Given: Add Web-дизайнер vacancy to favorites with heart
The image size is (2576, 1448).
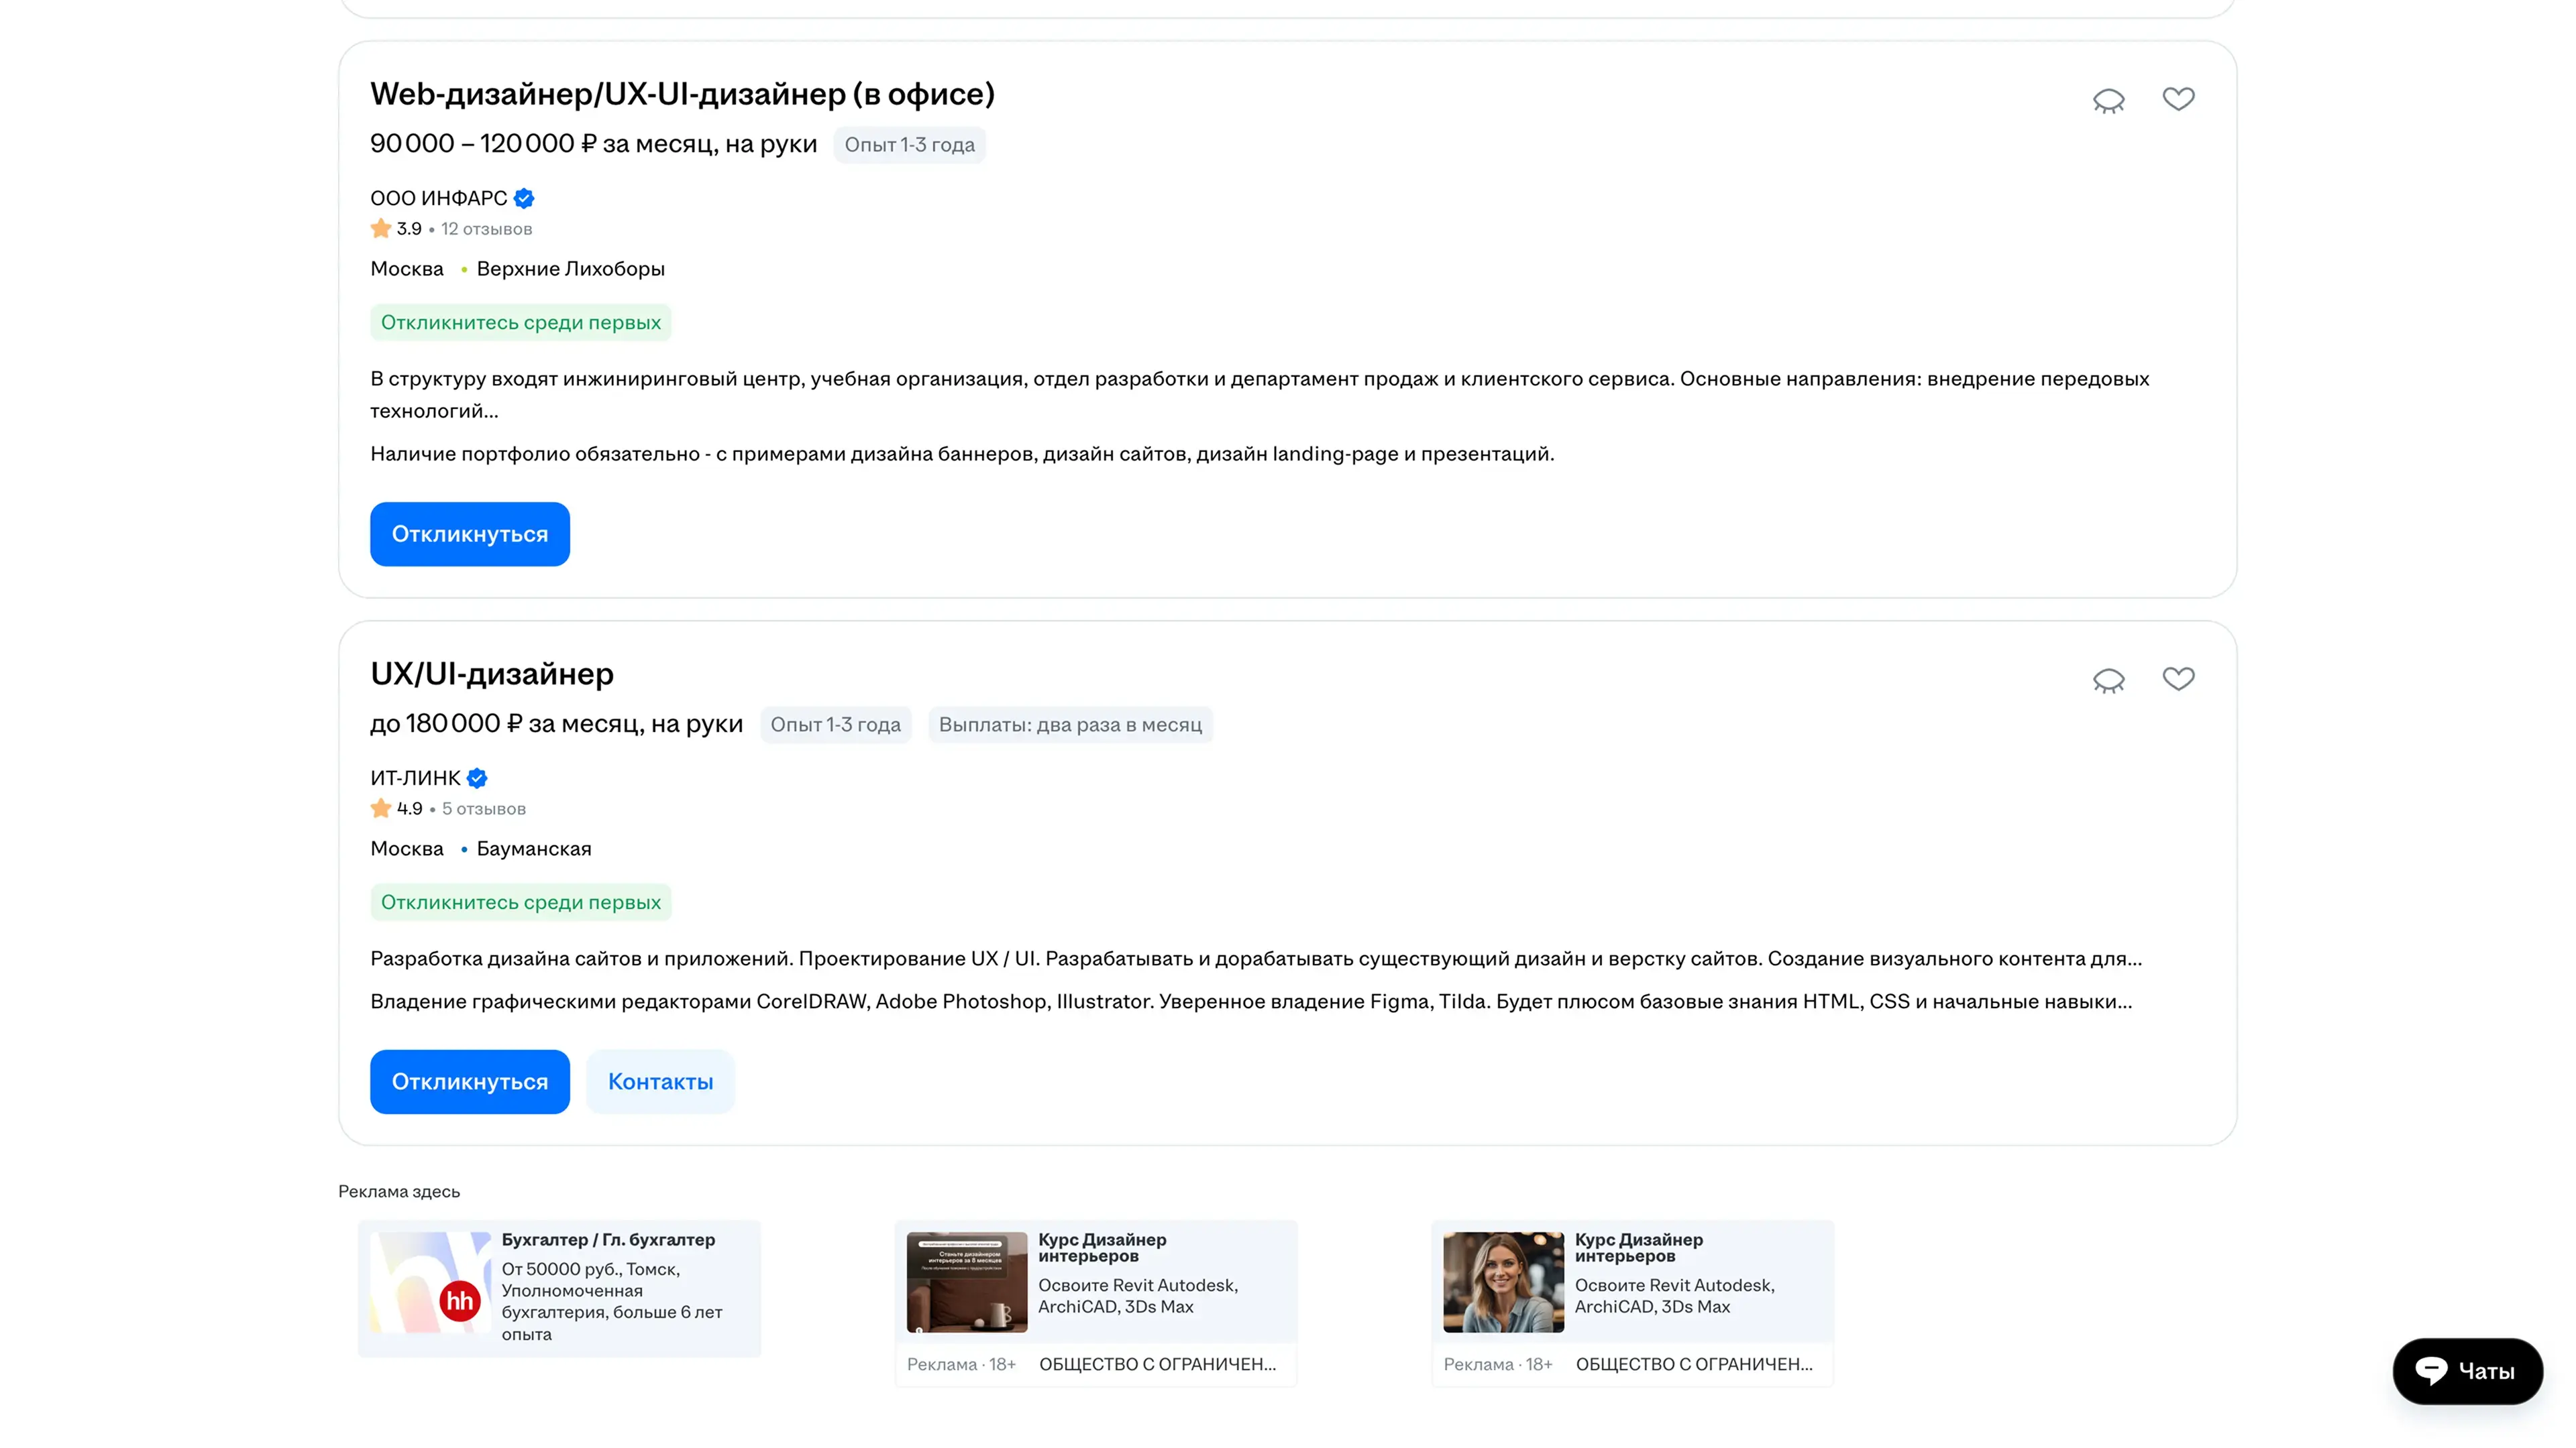Looking at the screenshot, I should [2178, 99].
